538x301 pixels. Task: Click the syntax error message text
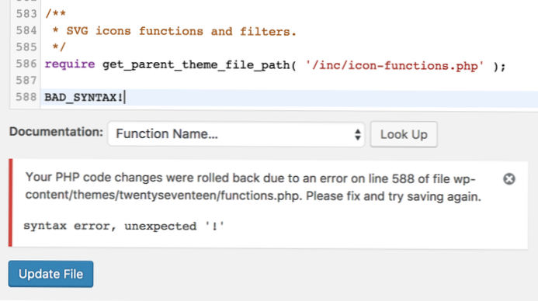[x=124, y=226]
